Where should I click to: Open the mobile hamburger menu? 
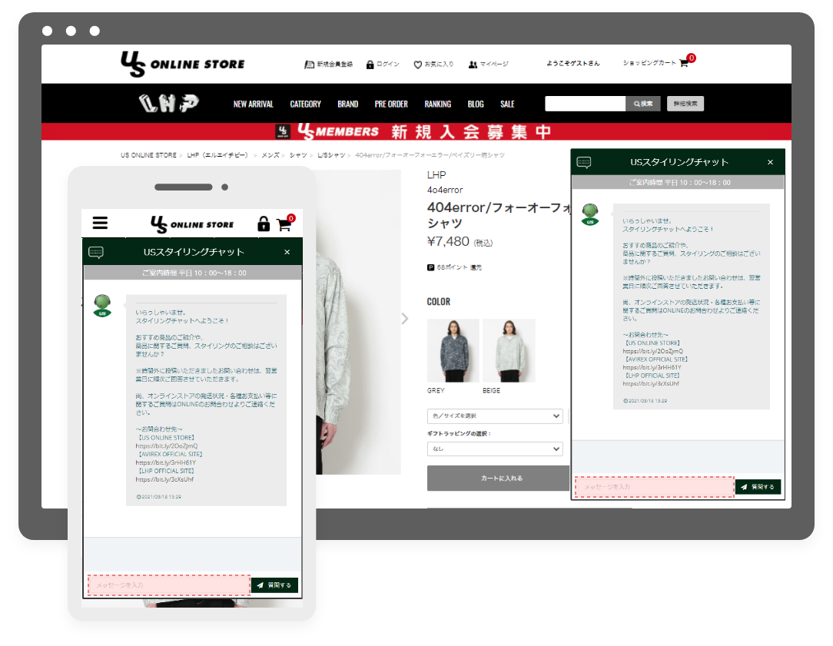coord(100,223)
